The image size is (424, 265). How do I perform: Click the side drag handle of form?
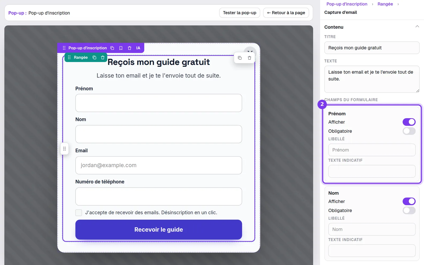pos(64,149)
